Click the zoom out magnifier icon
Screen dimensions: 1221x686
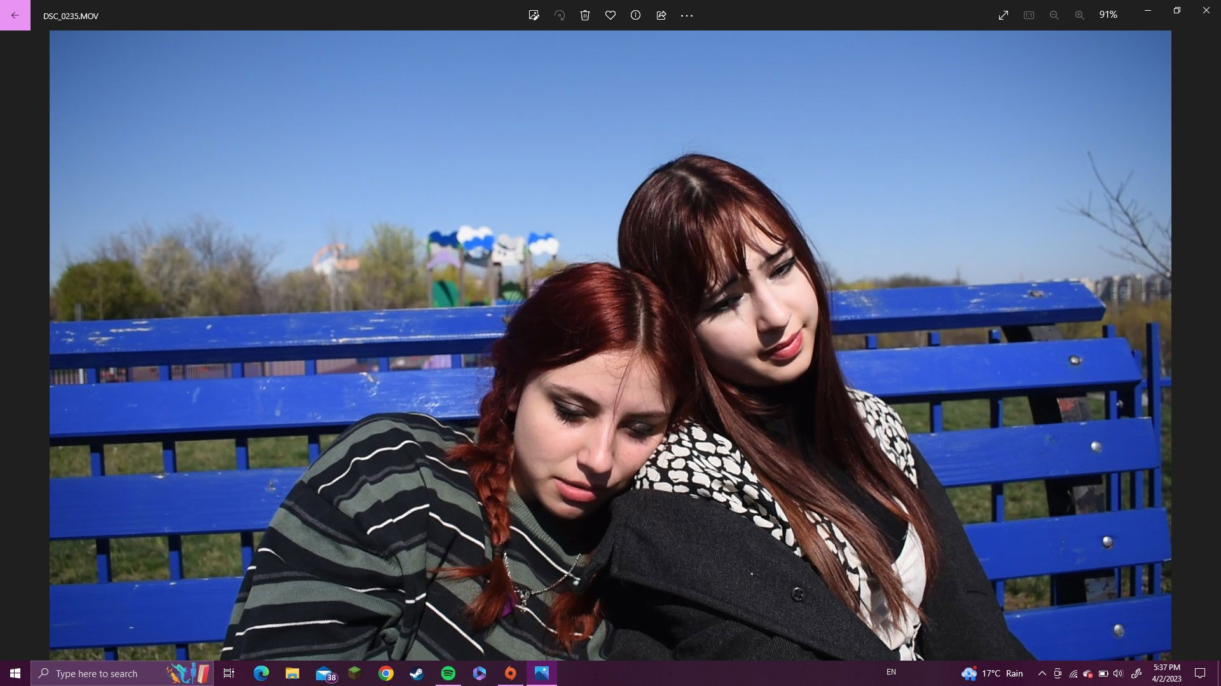[x=1054, y=15]
